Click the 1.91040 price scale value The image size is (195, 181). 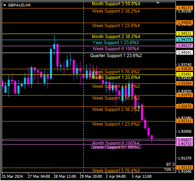pyautogui.click(x=185, y=172)
